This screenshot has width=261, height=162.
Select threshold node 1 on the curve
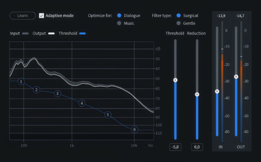coord(21,81)
